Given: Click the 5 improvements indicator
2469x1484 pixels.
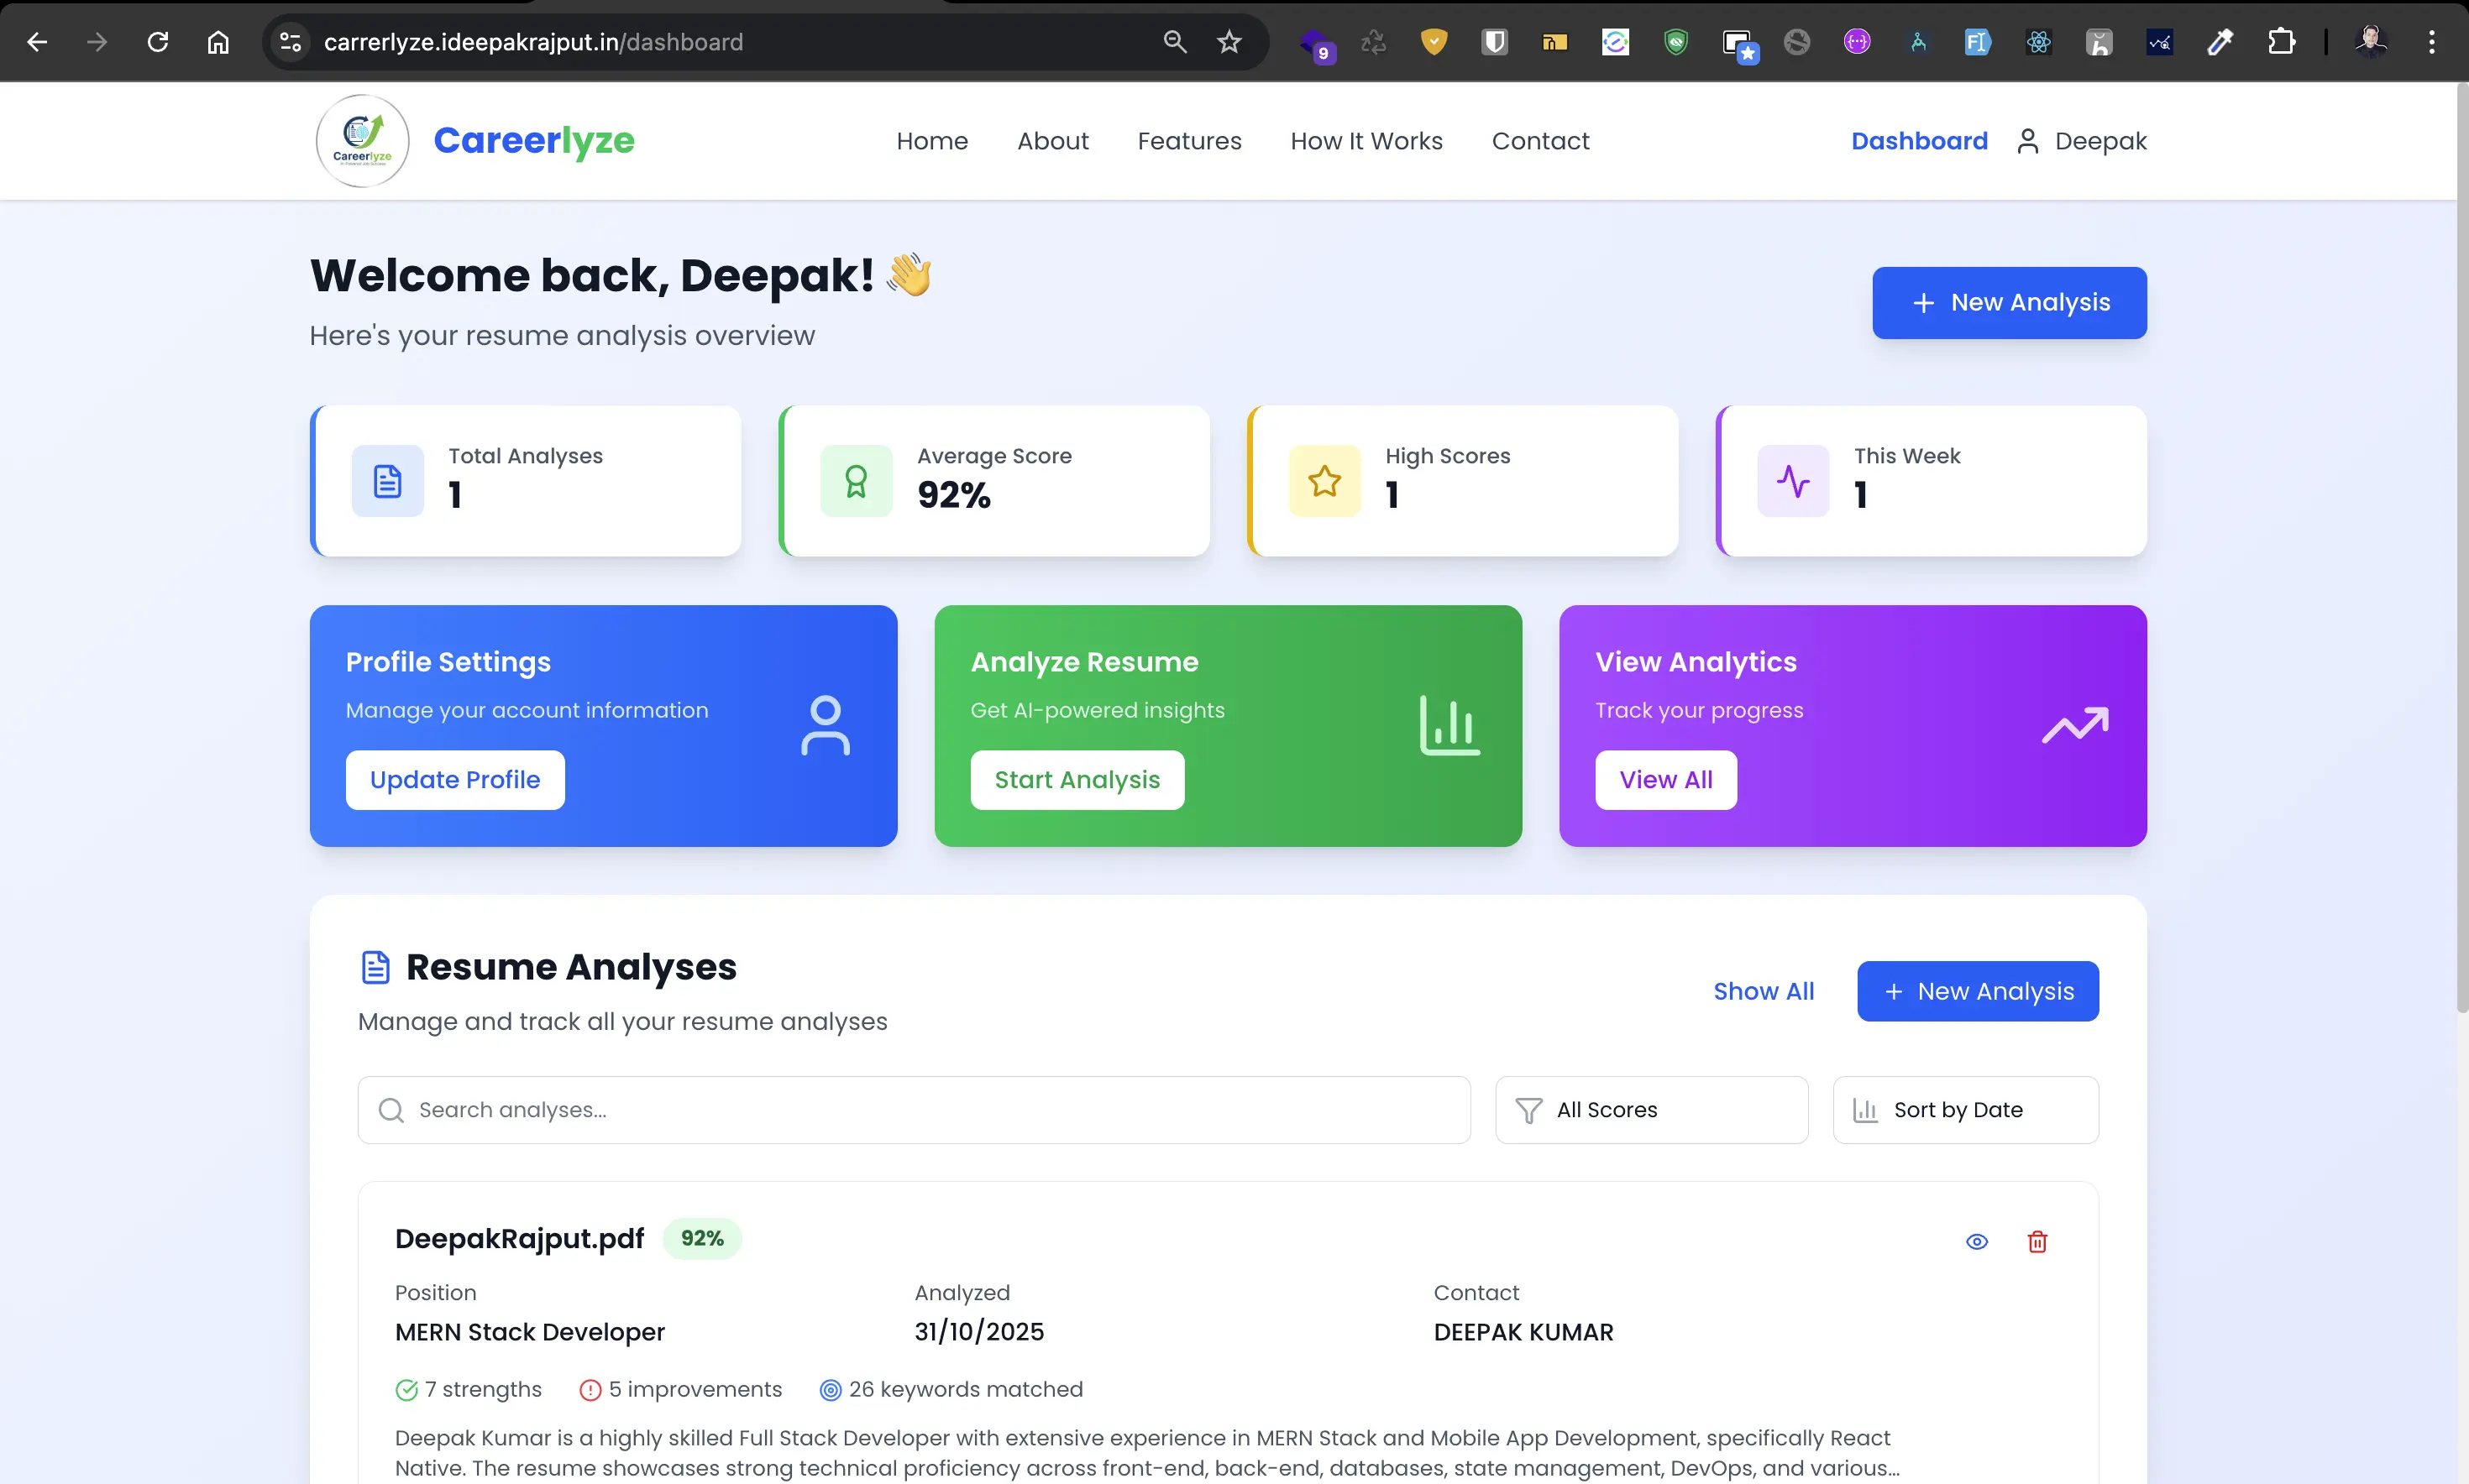Looking at the screenshot, I should (681, 1390).
